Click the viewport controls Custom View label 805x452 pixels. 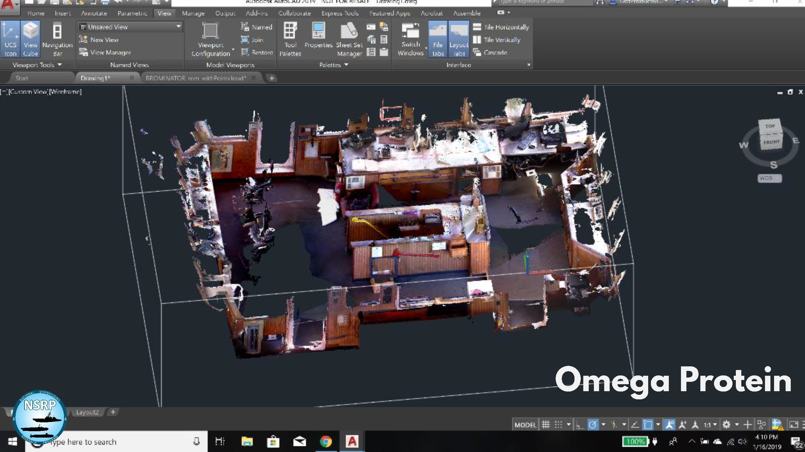tap(28, 92)
